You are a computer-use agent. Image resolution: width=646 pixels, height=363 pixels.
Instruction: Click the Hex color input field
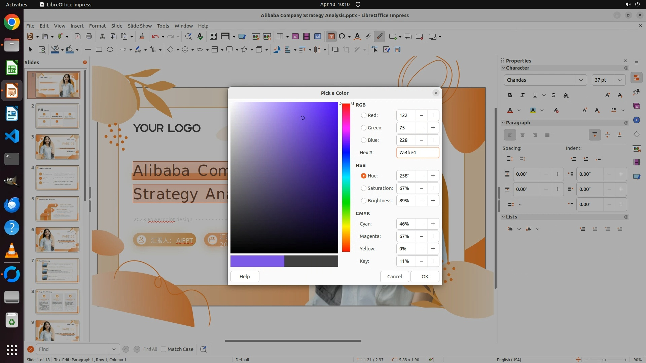tap(417, 153)
